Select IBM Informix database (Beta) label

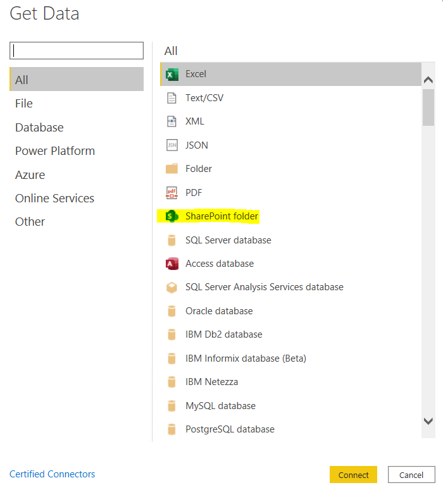[246, 358]
